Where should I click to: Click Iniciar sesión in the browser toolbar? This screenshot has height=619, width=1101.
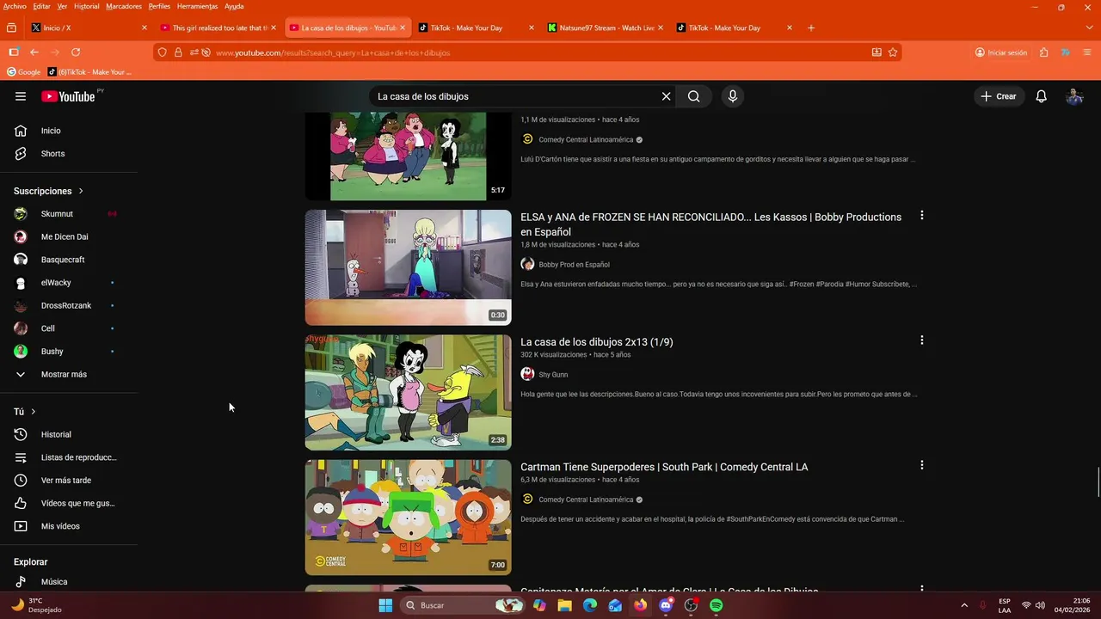1001,52
